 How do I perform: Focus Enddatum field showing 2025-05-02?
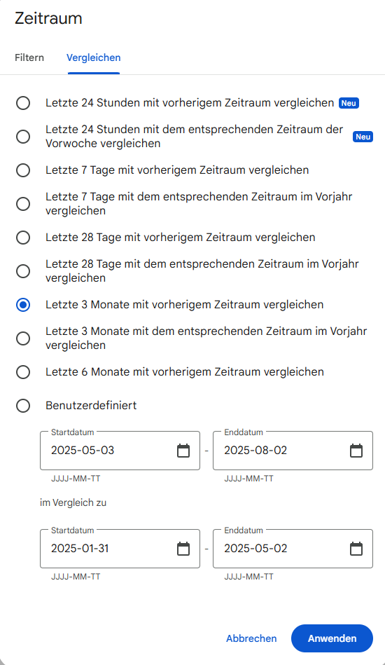pyautogui.click(x=293, y=549)
